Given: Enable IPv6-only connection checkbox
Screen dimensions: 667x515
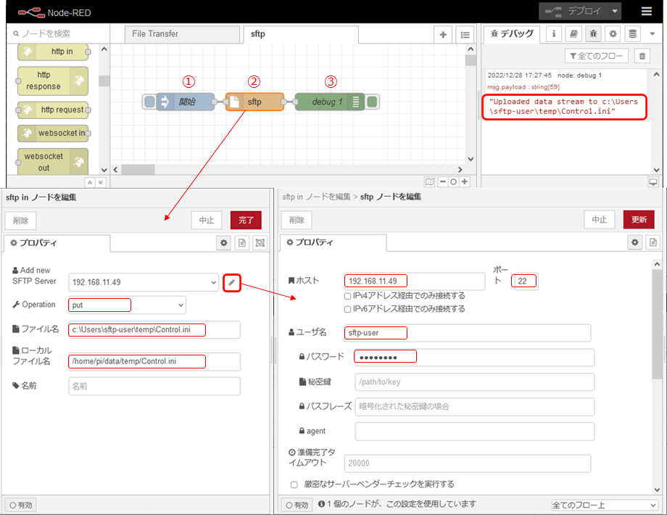Looking at the screenshot, I should 349,309.
